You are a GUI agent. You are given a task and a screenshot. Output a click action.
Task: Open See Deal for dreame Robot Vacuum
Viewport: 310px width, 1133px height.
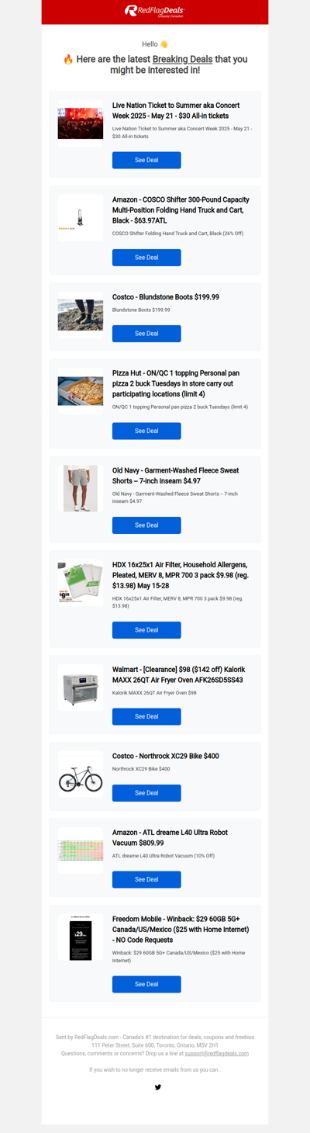146,879
